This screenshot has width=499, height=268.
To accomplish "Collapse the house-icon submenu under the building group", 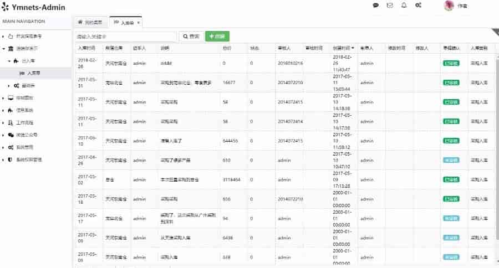I will [9, 61].
